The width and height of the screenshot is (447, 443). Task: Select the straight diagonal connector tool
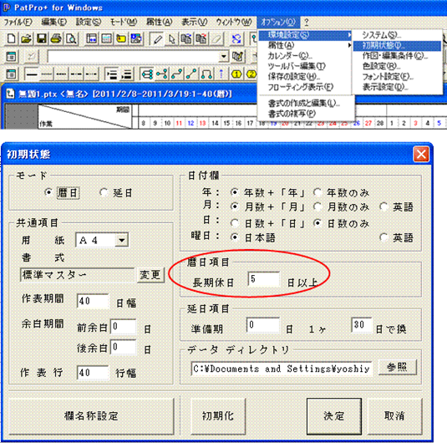191,74
